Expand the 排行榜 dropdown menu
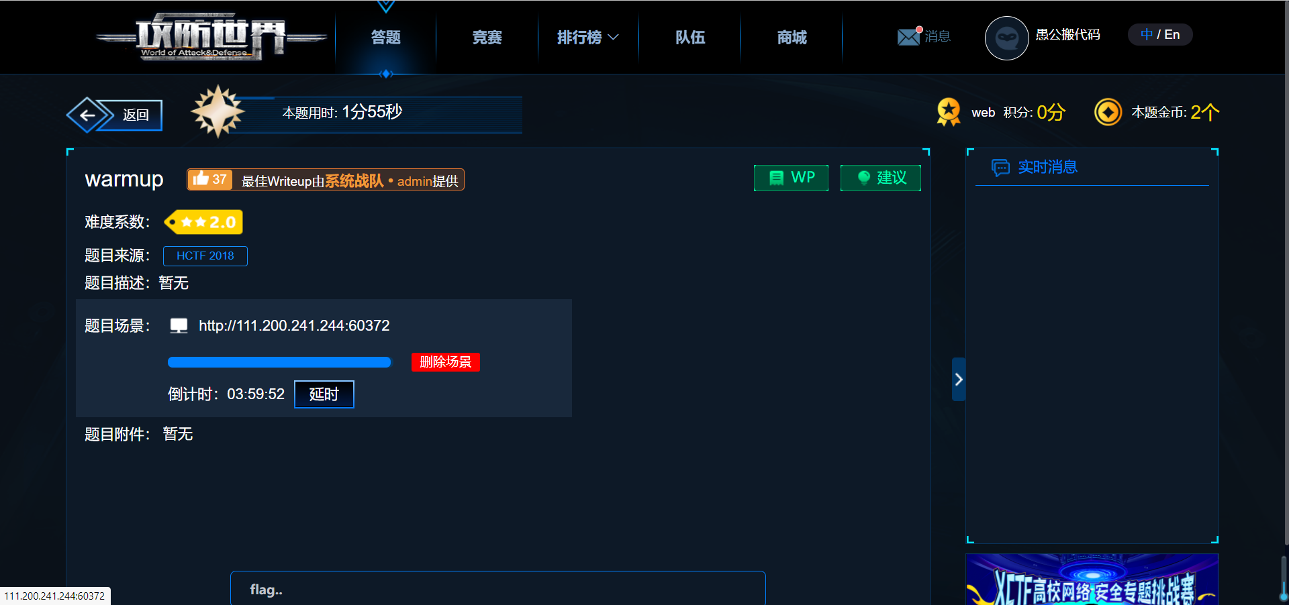This screenshot has height=605, width=1289. tap(588, 38)
